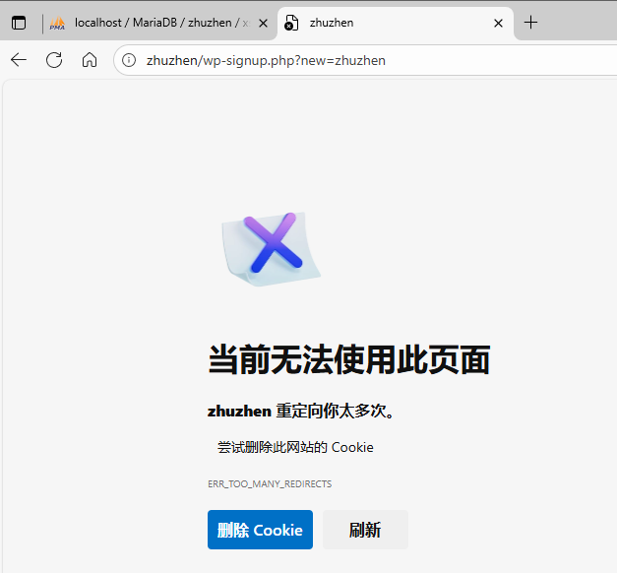Click the ERR_TOO_MANY_REDIRECTS error code
Viewport: 617px width, 573px height.
[x=270, y=484]
